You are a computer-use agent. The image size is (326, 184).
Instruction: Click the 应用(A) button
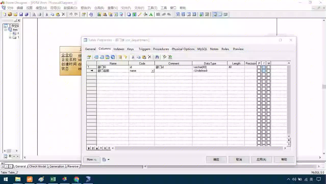coord(261,159)
